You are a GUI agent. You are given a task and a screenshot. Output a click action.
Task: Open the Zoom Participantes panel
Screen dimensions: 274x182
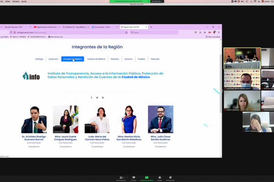point(121,178)
